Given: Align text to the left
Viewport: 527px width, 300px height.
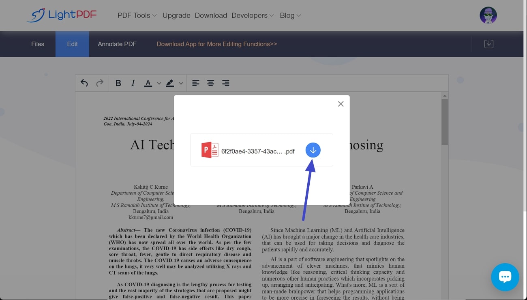Looking at the screenshot, I should [x=195, y=83].
